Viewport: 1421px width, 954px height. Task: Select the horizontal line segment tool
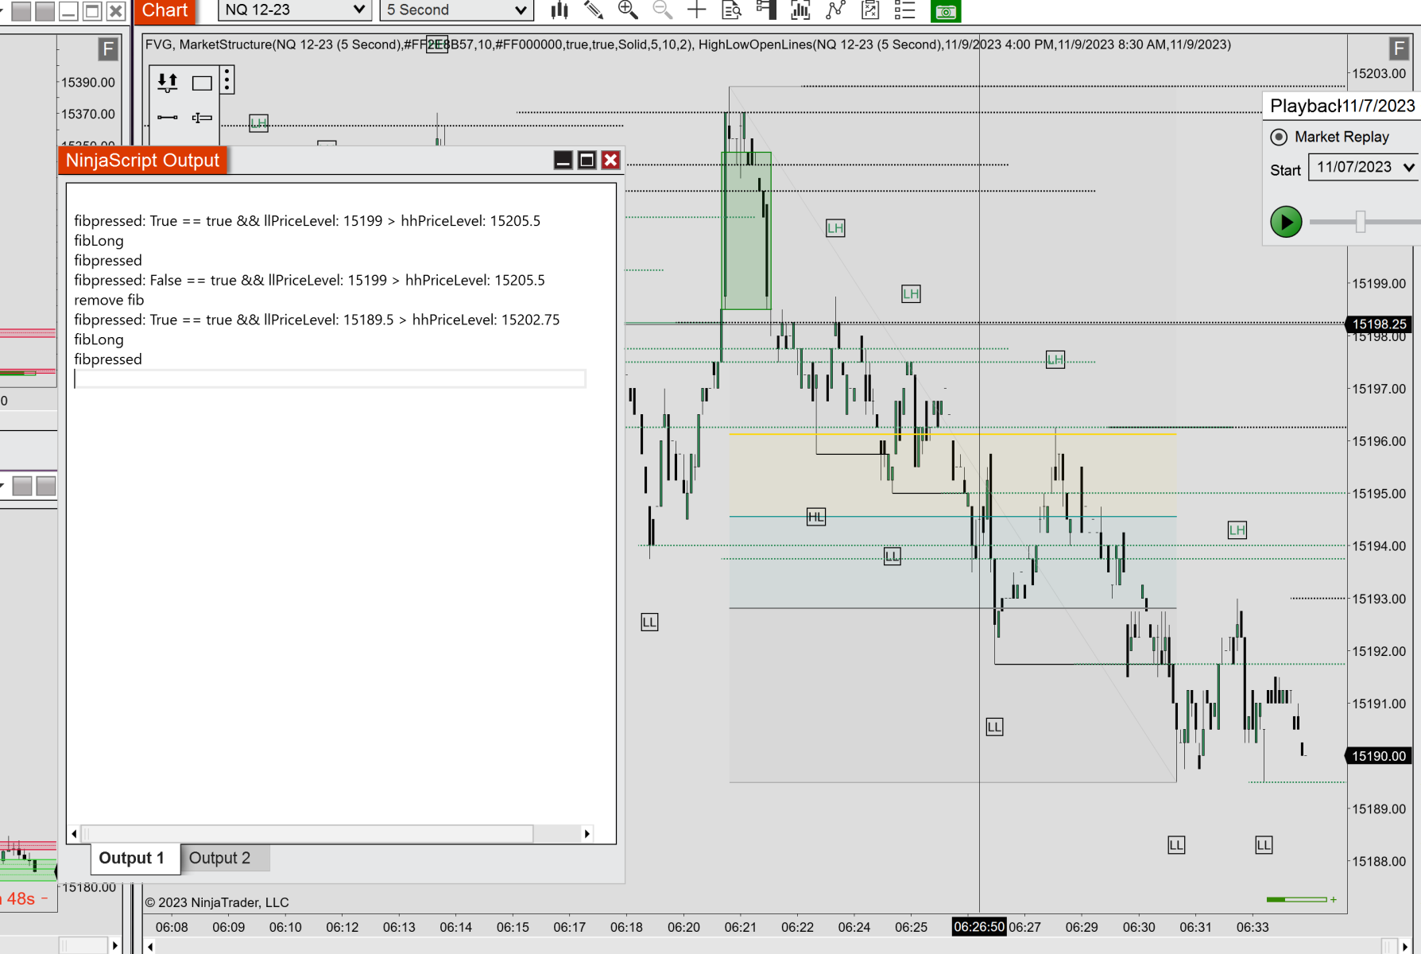pos(168,118)
